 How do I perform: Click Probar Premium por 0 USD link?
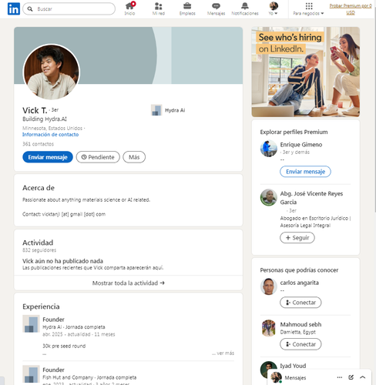point(351,9)
